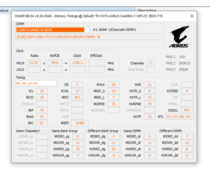Click the tRCD value 19
Screen dimensions: 210x175
[x=42, y=97]
